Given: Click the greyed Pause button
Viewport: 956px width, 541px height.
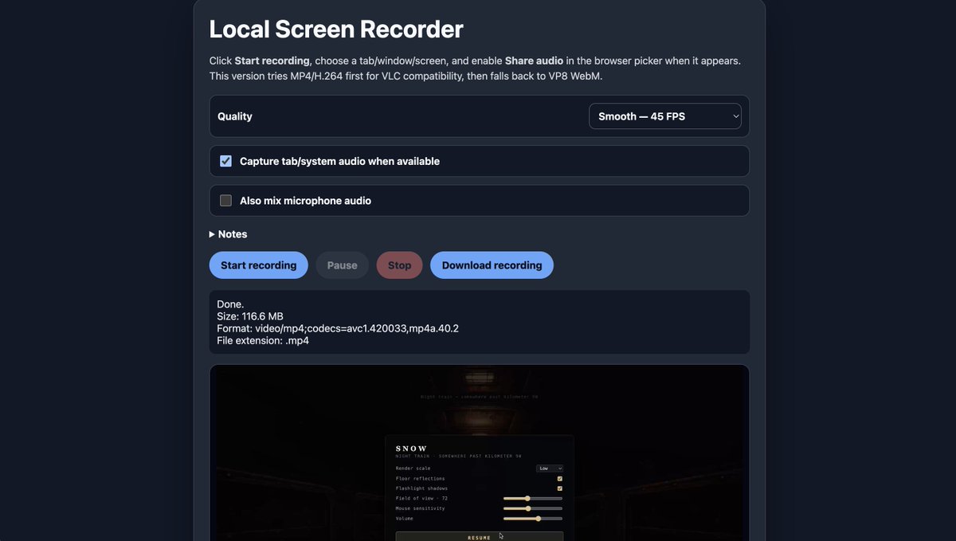Looking at the screenshot, I should coord(342,265).
